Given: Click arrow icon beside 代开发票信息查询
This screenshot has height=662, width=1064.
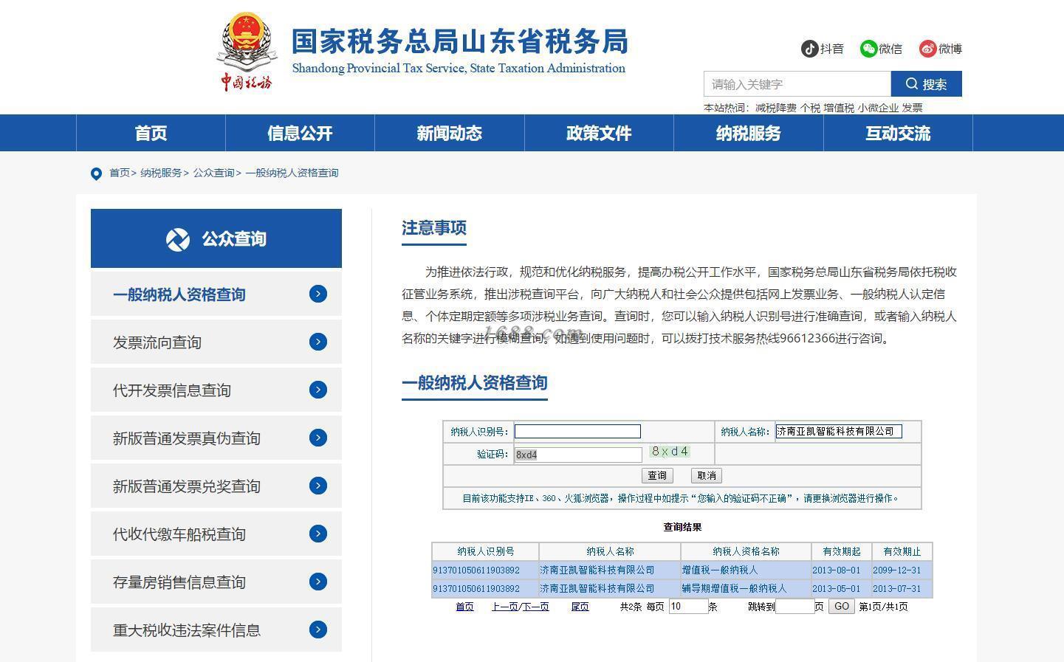Looking at the screenshot, I should tap(318, 390).
